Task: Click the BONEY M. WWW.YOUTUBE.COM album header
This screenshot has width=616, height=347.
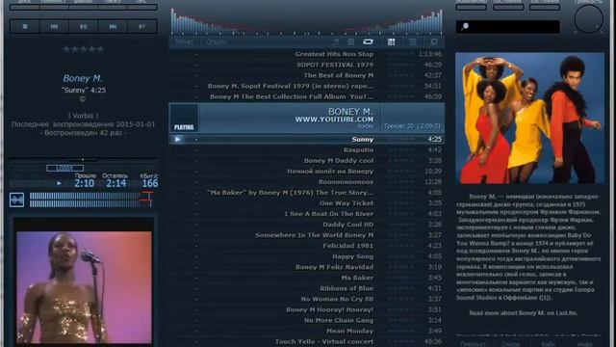Action: (x=307, y=118)
